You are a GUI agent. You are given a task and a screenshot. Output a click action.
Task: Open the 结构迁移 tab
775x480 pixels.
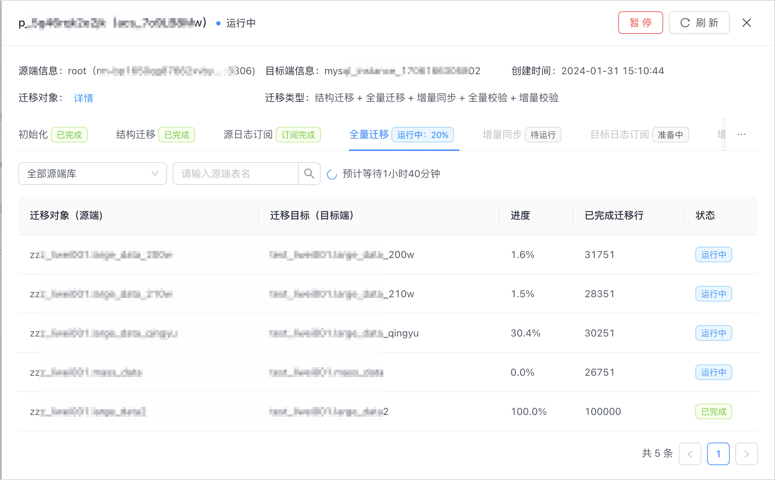[136, 134]
